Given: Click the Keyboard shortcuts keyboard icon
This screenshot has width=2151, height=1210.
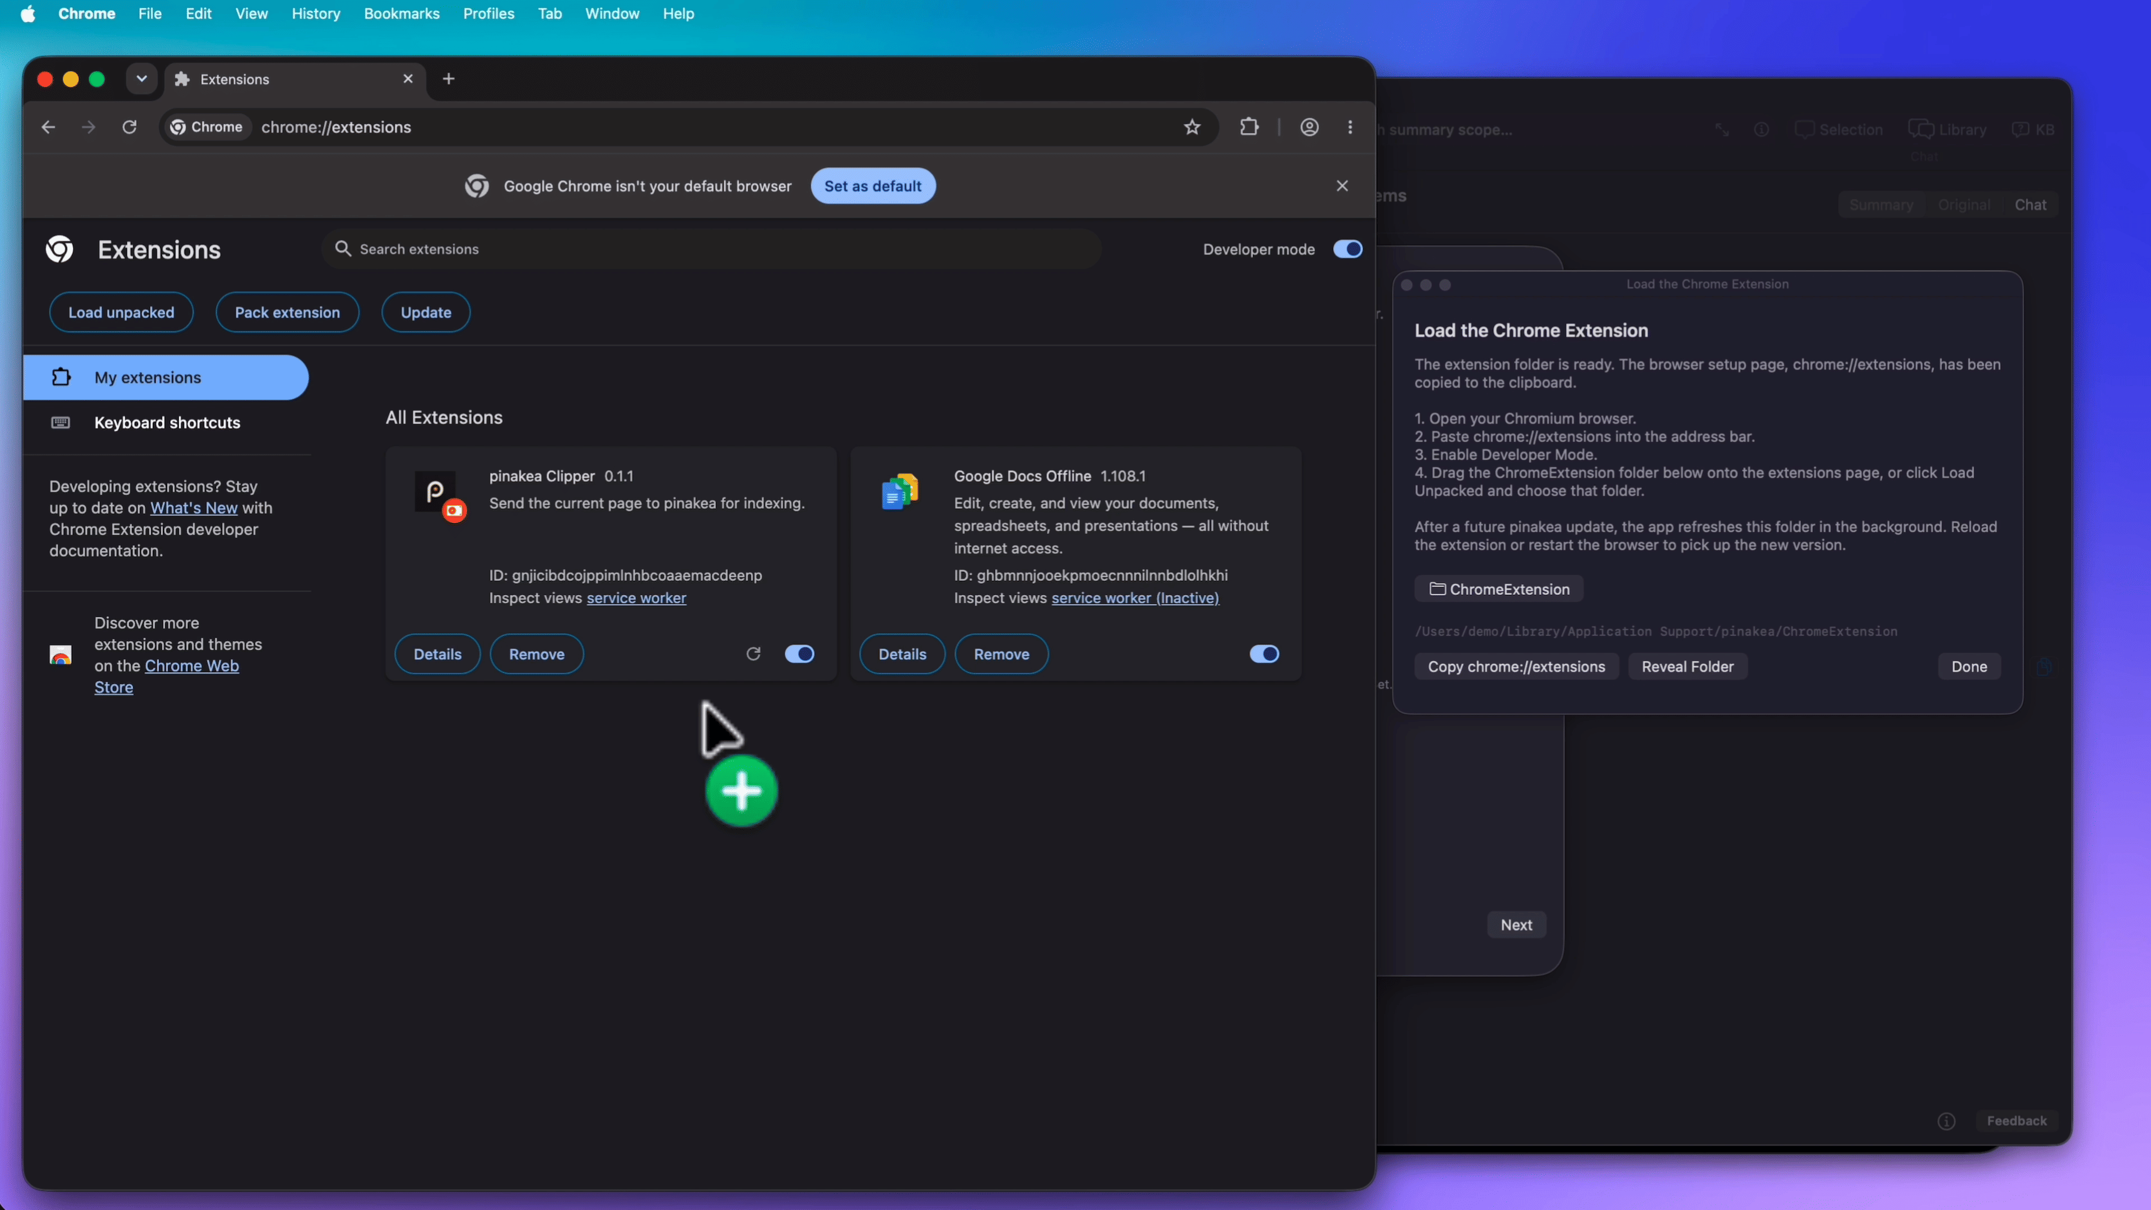Looking at the screenshot, I should pos(60,422).
